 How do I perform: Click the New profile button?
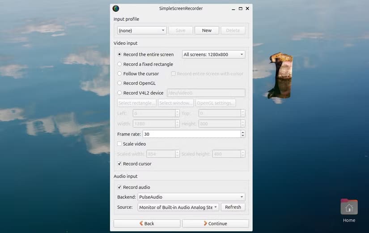point(207,30)
